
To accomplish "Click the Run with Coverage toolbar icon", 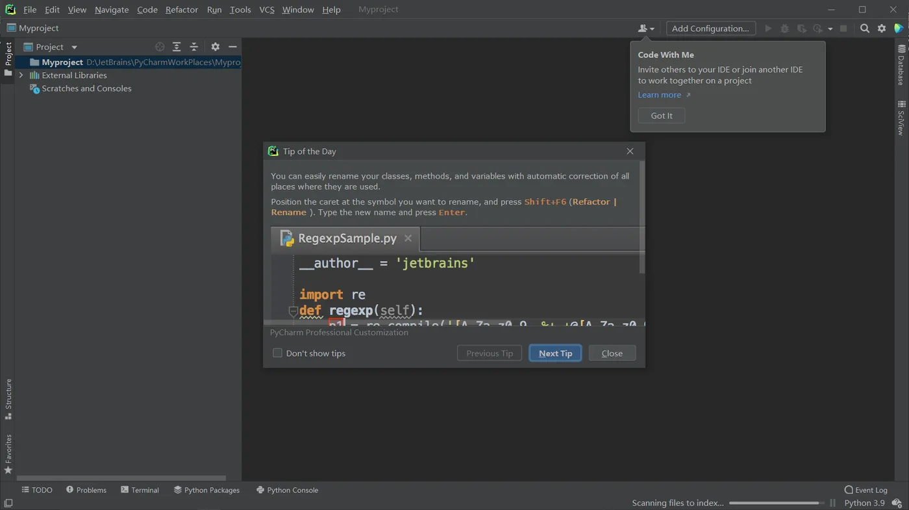I will (802, 29).
